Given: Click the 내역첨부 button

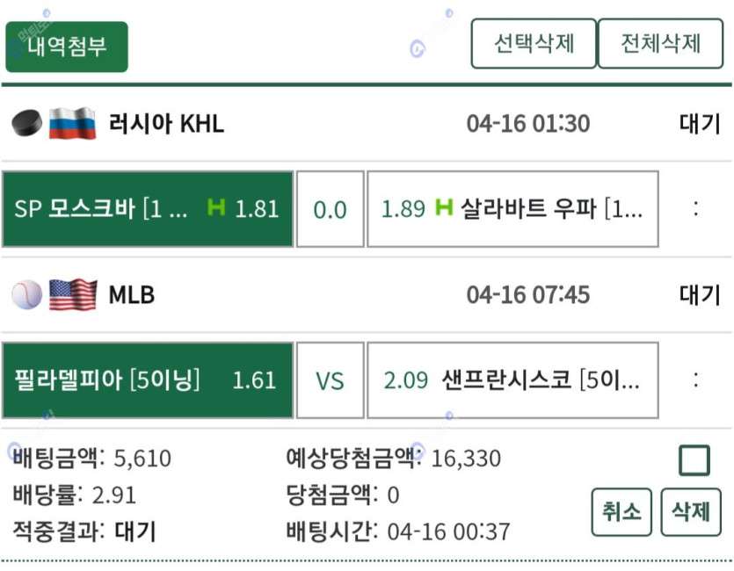Looking at the screenshot, I should click(67, 47).
